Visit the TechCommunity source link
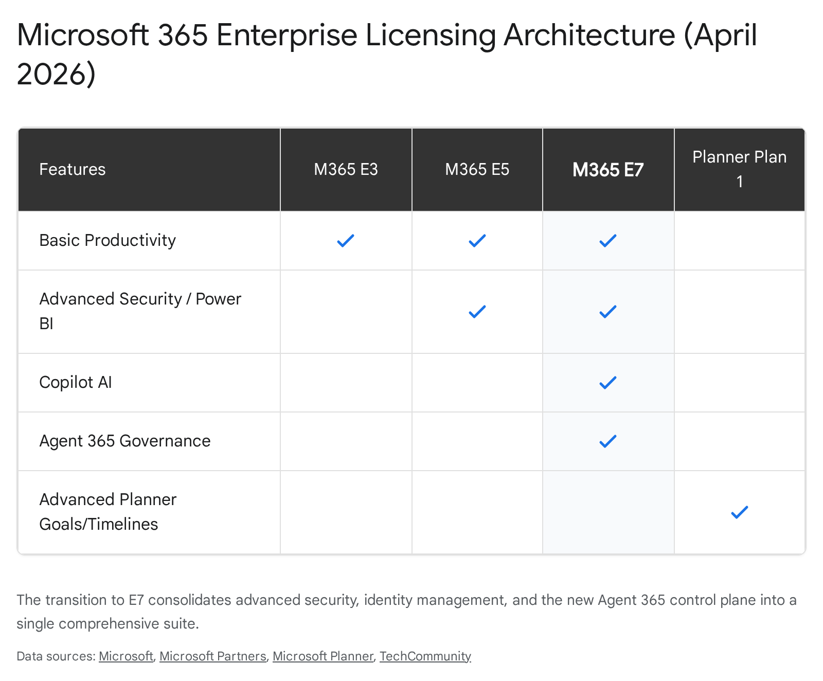 (x=425, y=656)
